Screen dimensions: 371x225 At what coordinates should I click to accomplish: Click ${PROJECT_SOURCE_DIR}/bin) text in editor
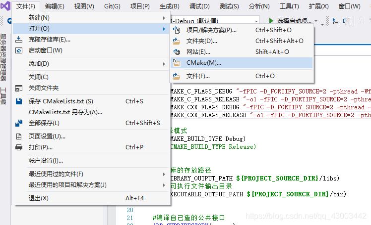coord(297,194)
